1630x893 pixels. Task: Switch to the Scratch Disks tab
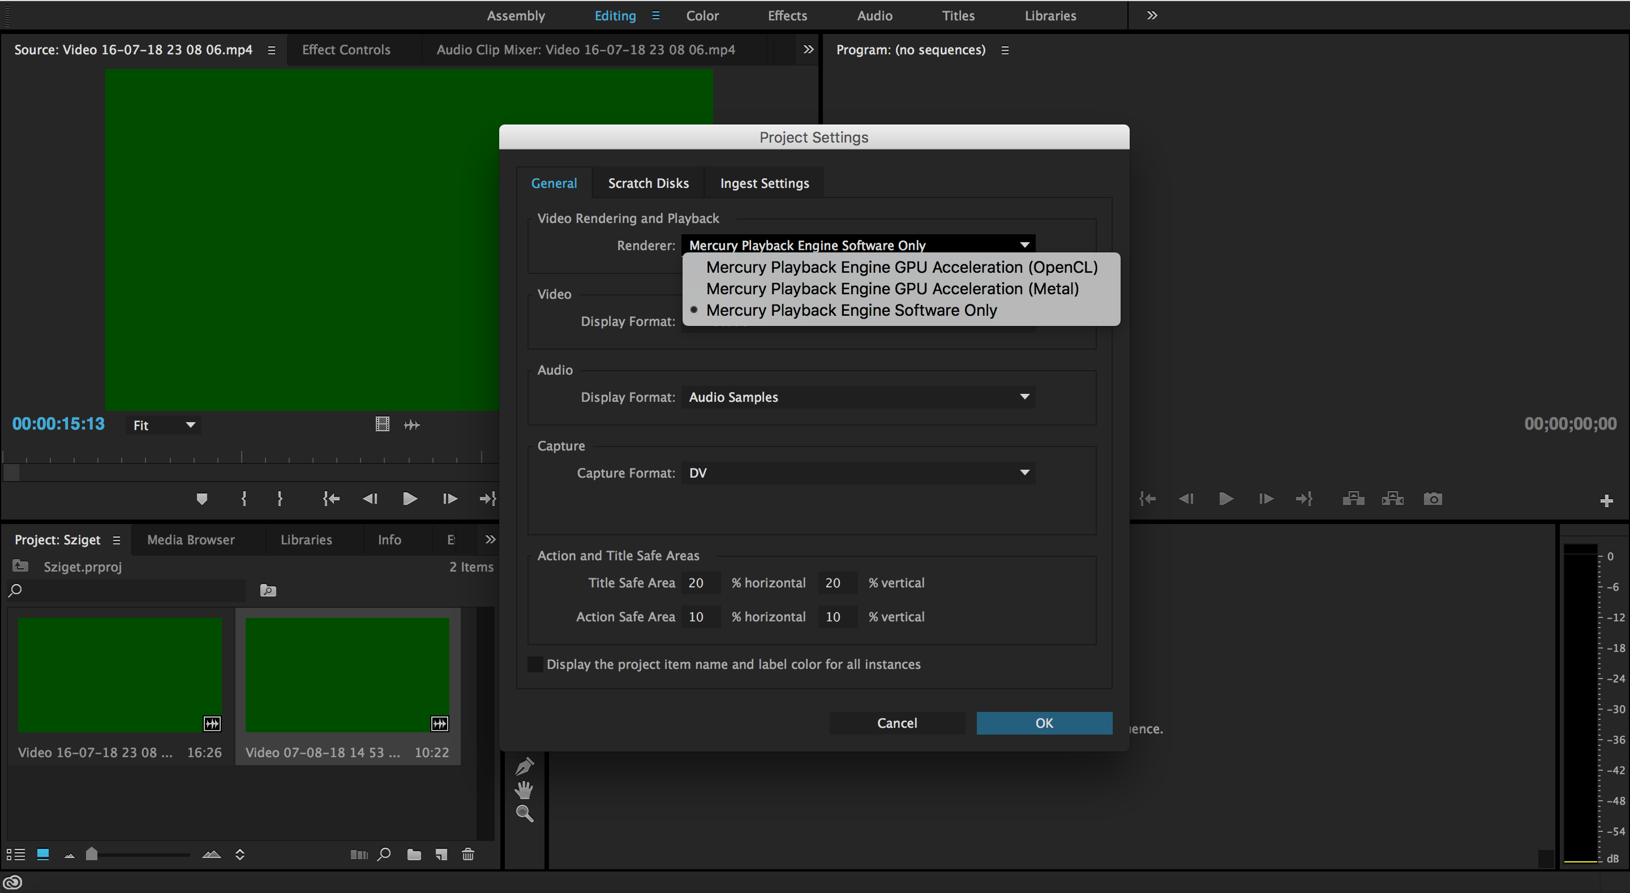tap(649, 183)
